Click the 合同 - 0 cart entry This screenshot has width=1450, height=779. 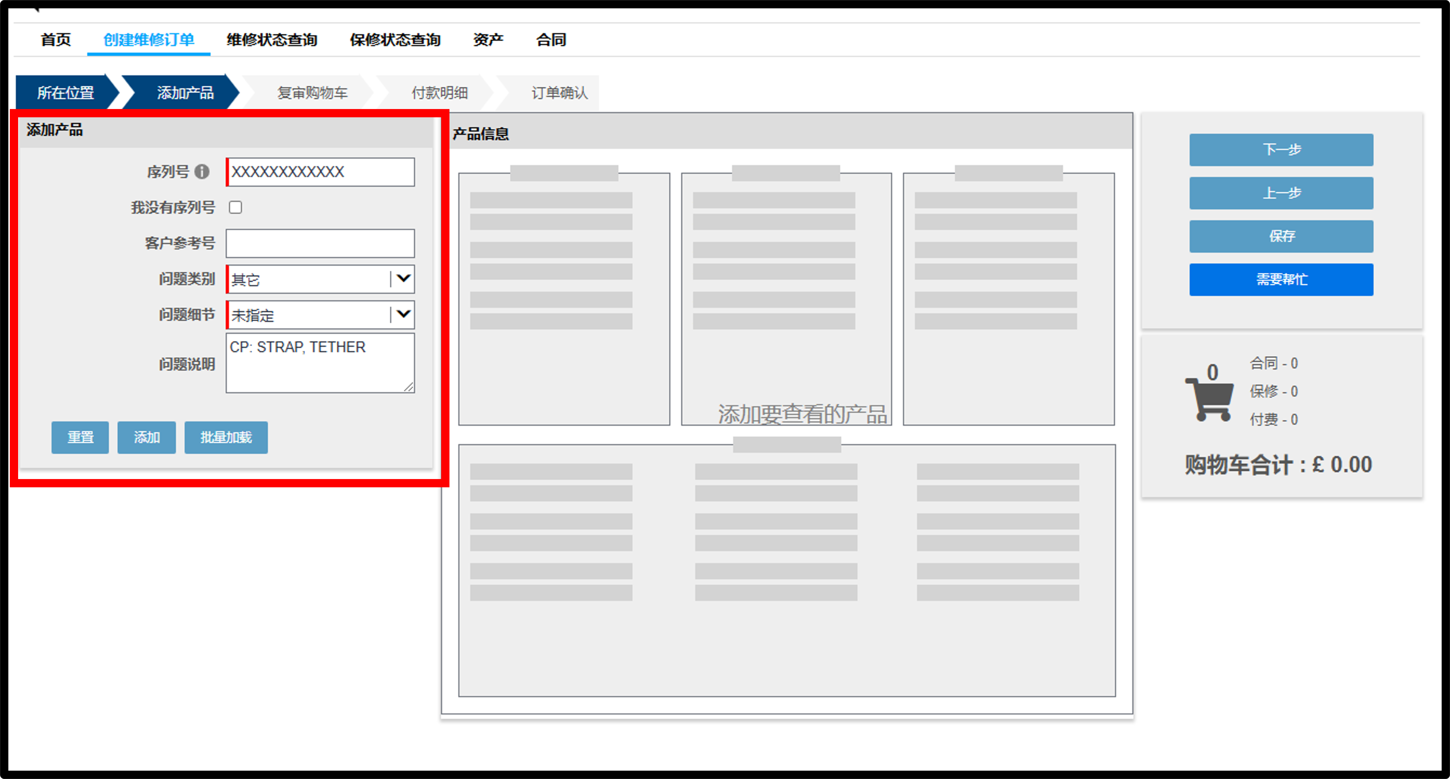coord(1273,363)
